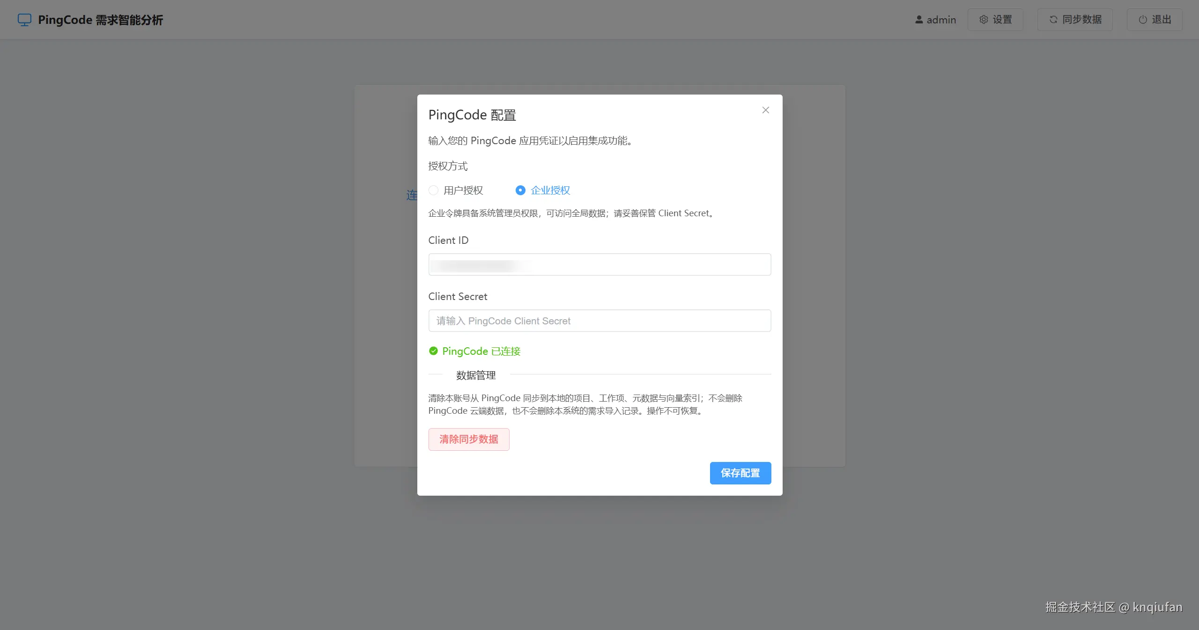Click the 企业授权 label text
Image resolution: width=1199 pixels, height=630 pixels.
point(550,190)
